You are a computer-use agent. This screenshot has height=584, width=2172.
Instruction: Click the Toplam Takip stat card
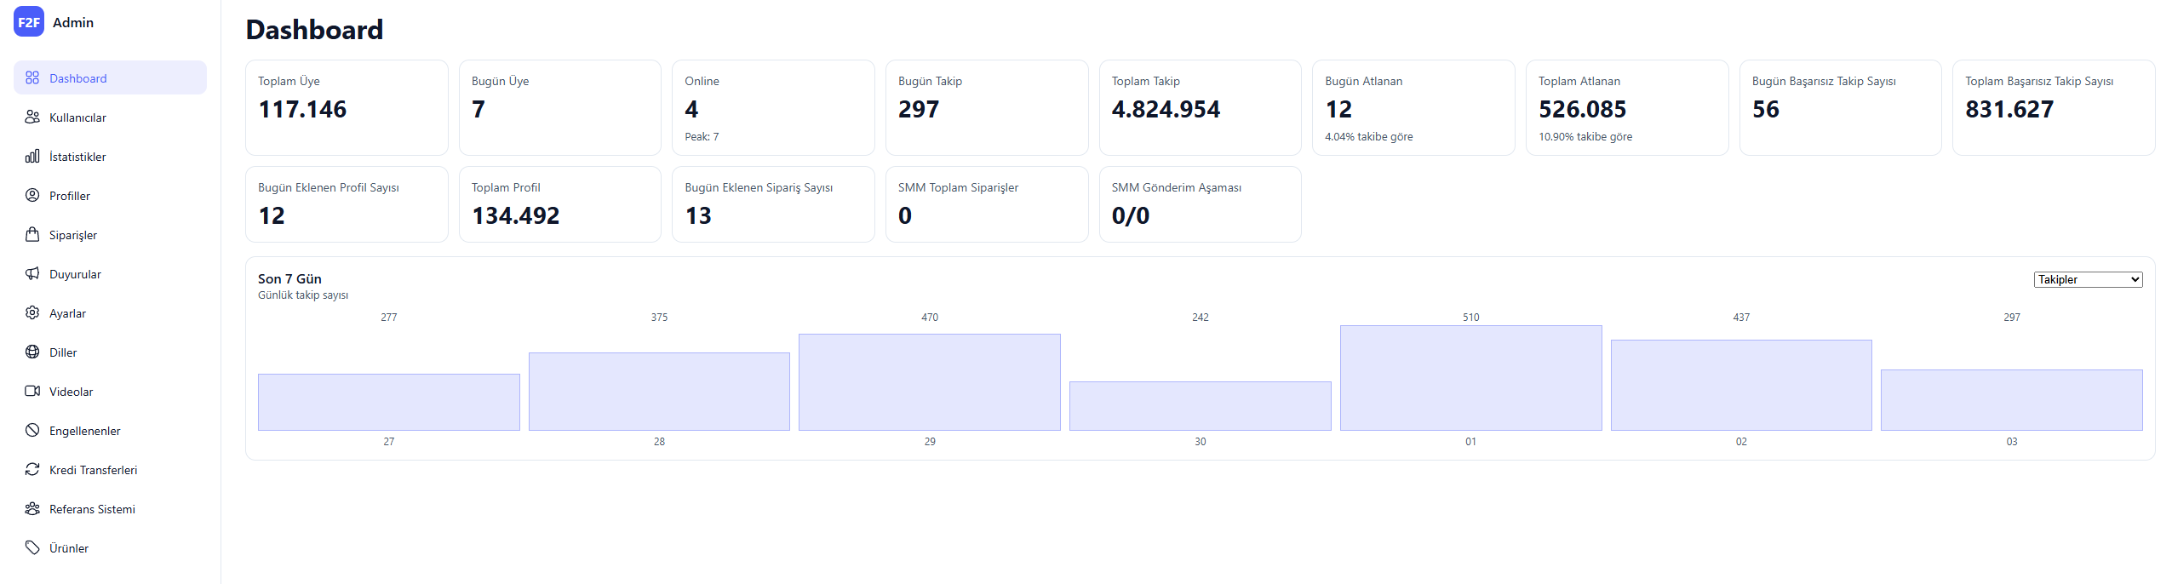pyautogui.click(x=1200, y=107)
